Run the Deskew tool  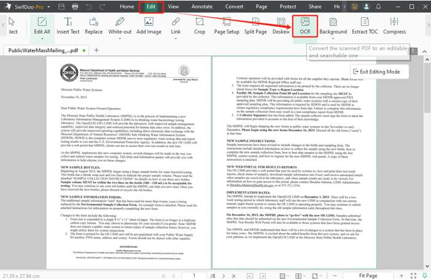pos(281,26)
